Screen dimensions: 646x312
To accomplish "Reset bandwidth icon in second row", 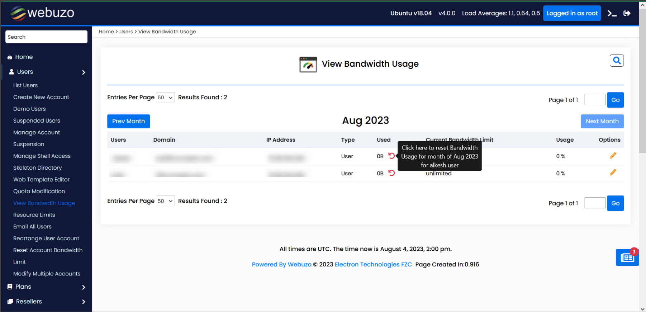I will 391,173.
